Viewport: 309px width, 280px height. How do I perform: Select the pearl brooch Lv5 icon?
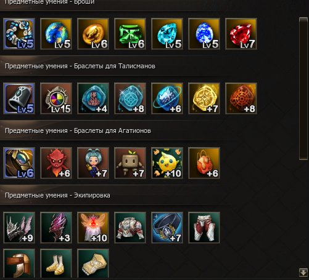click(x=19, y=34)
